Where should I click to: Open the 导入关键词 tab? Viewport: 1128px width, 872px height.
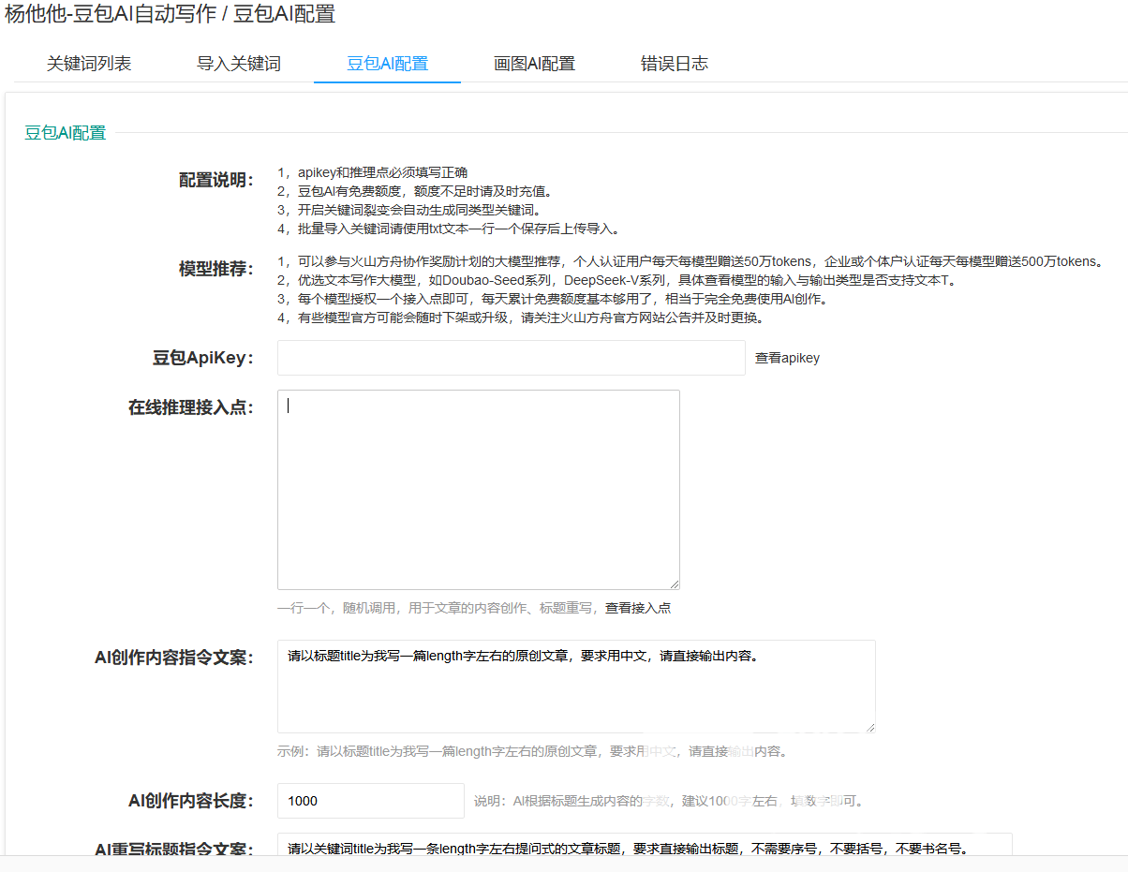(239, 64)
